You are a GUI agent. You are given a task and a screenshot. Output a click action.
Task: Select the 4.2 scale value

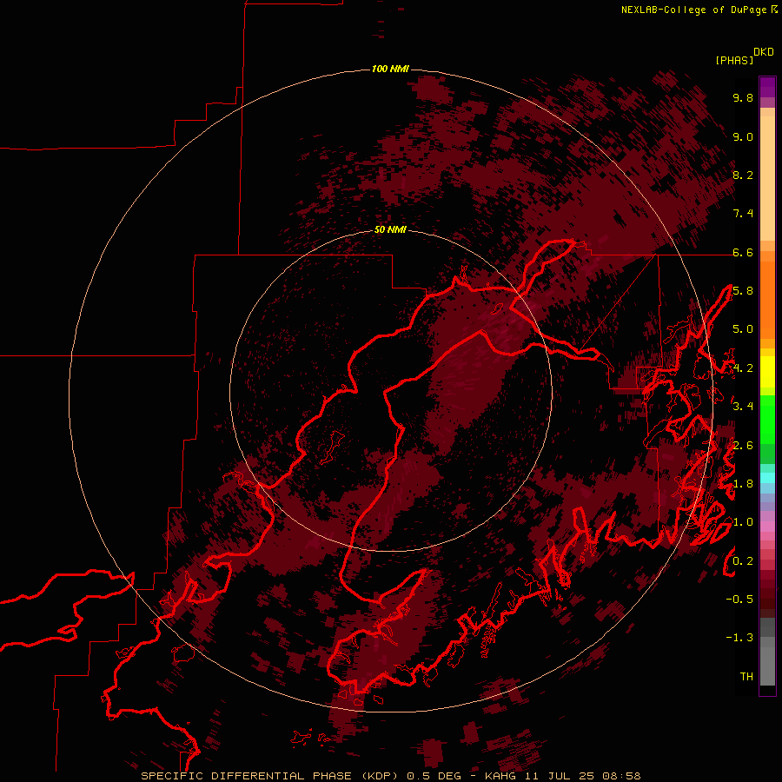point(743,368)
